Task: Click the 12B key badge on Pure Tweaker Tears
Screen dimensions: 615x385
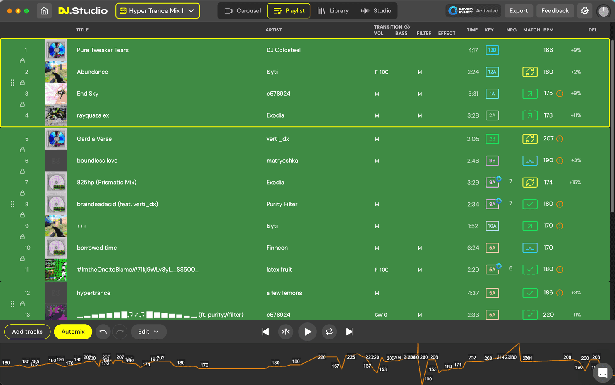Action: pyautogui.click(x=492, y=50)
